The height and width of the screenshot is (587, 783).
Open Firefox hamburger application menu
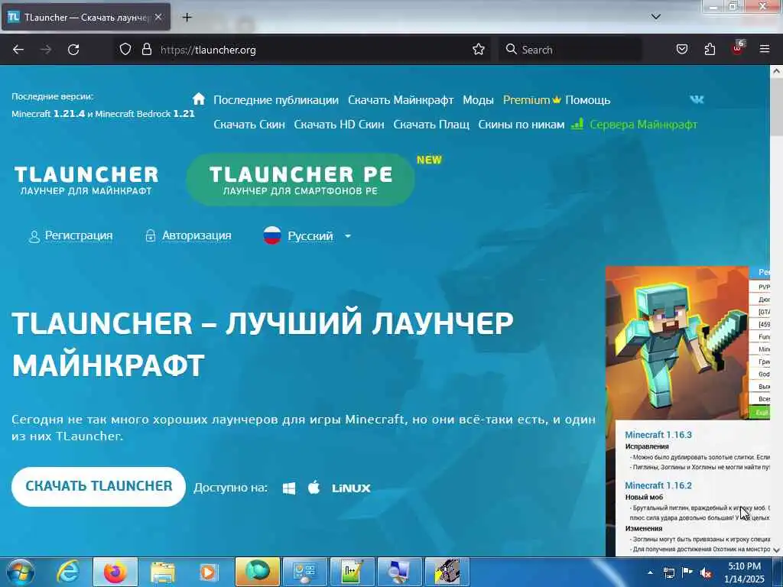(765, 49)
